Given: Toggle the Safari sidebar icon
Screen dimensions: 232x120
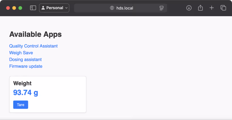Looking at the screenshot, I should [x=33, y=8].
